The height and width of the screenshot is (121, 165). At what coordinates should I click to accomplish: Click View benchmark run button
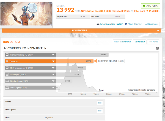click(122, 42)
